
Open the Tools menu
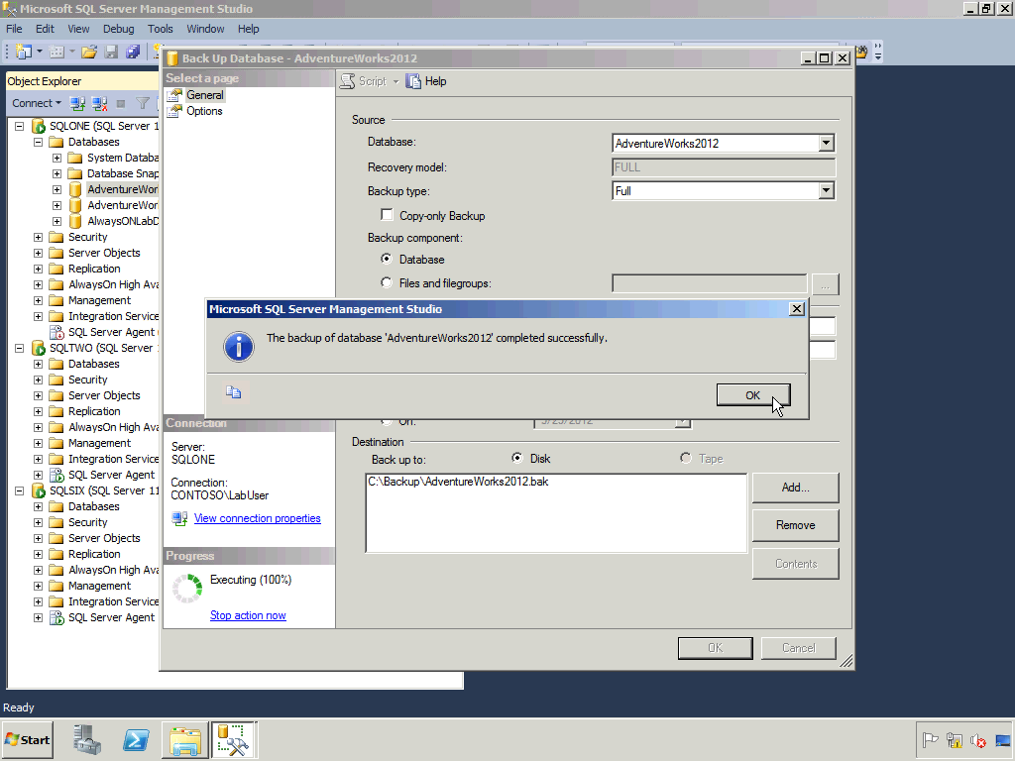[x=160, y=29]
